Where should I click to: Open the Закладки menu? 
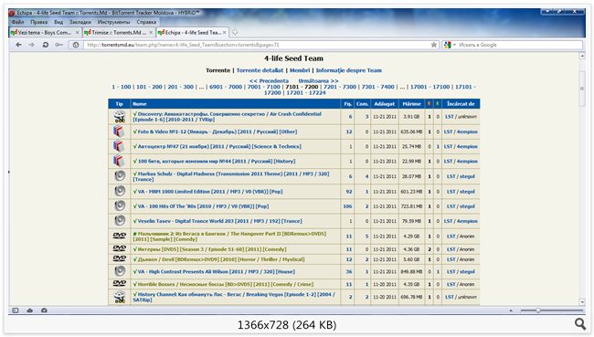click(x=80, y=22)
